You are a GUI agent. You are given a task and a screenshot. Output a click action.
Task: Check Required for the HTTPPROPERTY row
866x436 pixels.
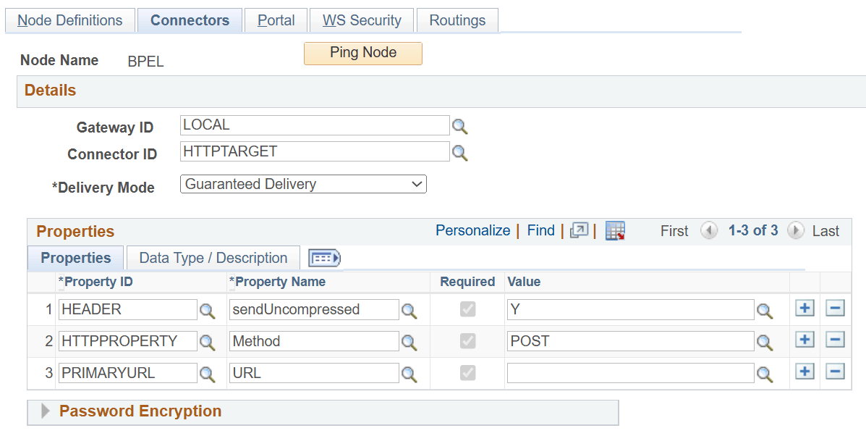pyautogui.click(x=467, y=341)
